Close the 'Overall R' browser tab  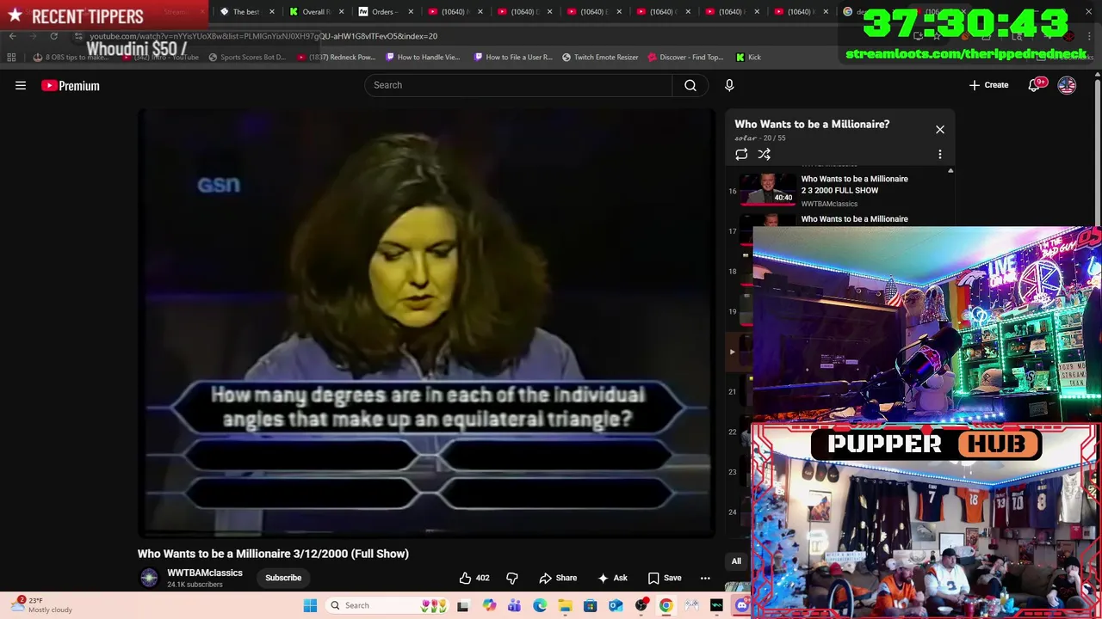[x=342, y=11]
